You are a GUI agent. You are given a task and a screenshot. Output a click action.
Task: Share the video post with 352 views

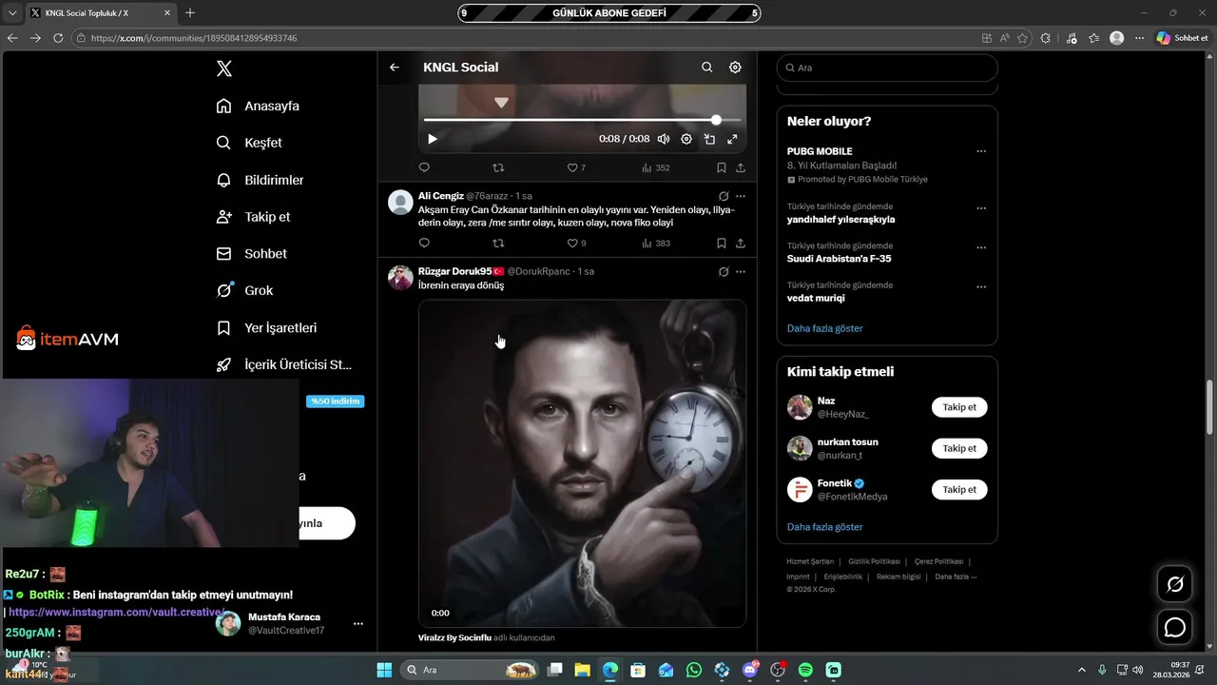(741, 167)
